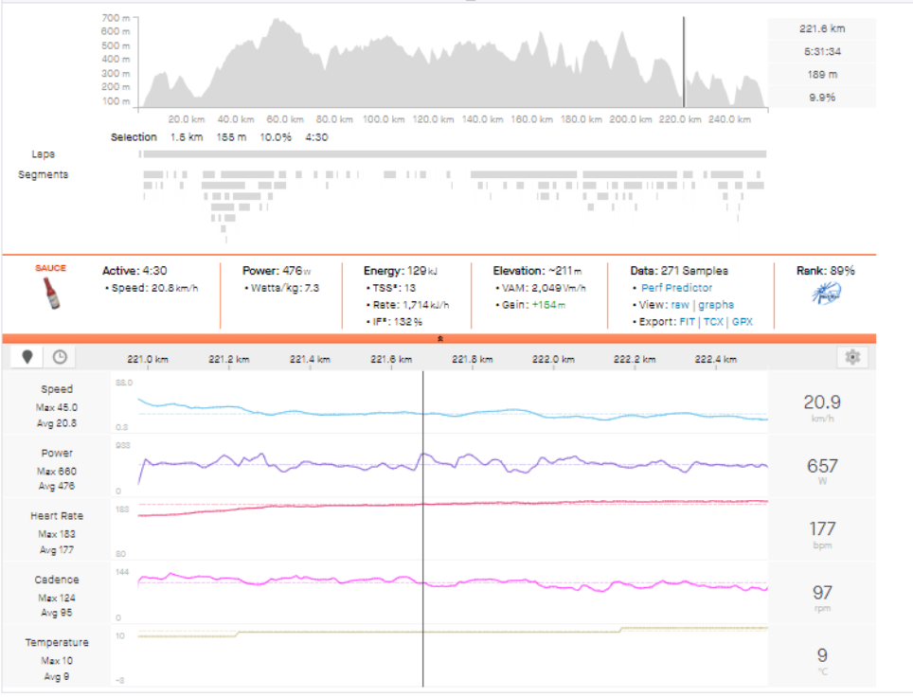Open the chart settings gear icon
Image resolution: width=913 pixels, height=697 pixels.
coord(852,357)
